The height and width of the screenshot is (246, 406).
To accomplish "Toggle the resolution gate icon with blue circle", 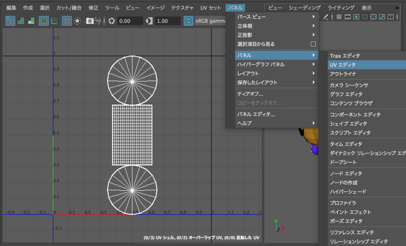I will (356, 17).
